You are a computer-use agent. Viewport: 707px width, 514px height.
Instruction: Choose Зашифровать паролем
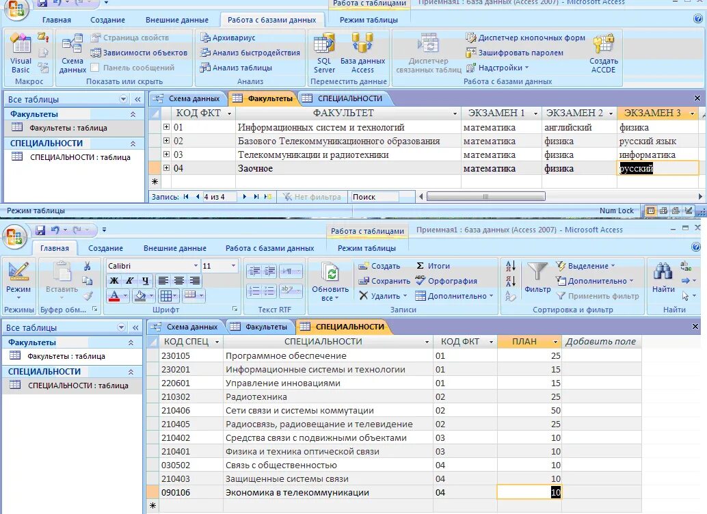[x=514, y=53]
